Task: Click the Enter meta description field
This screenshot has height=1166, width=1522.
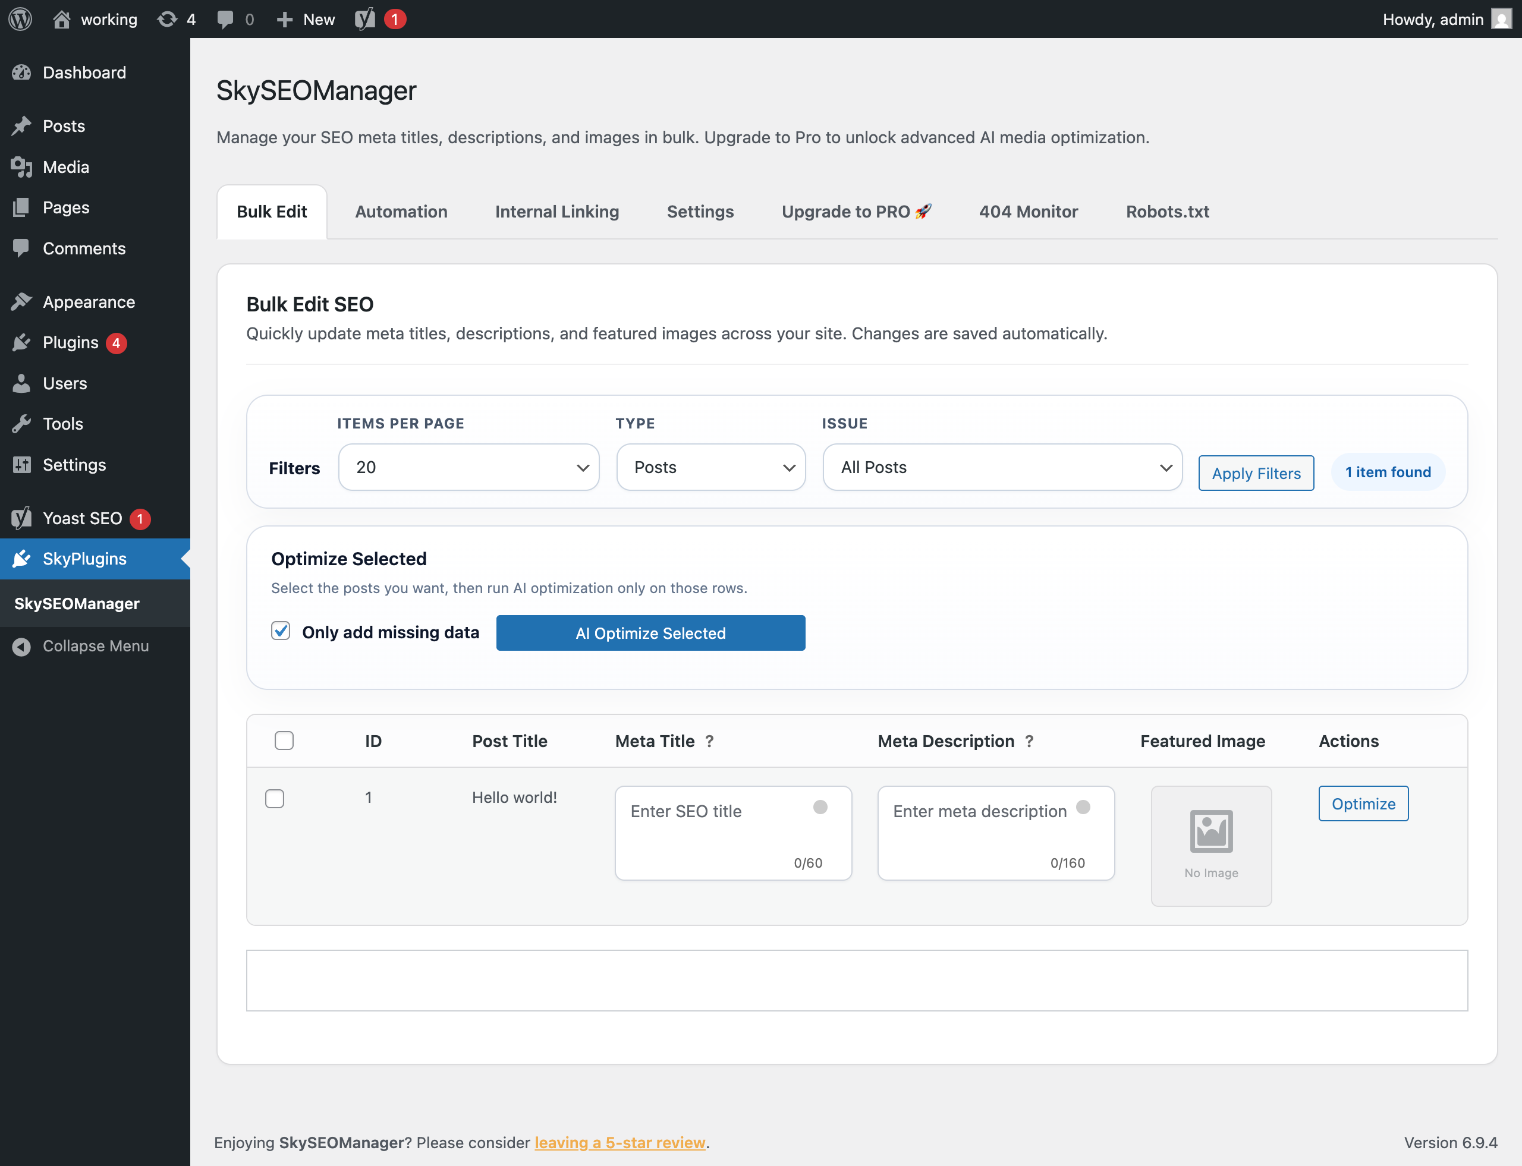Action: point(996,833)
